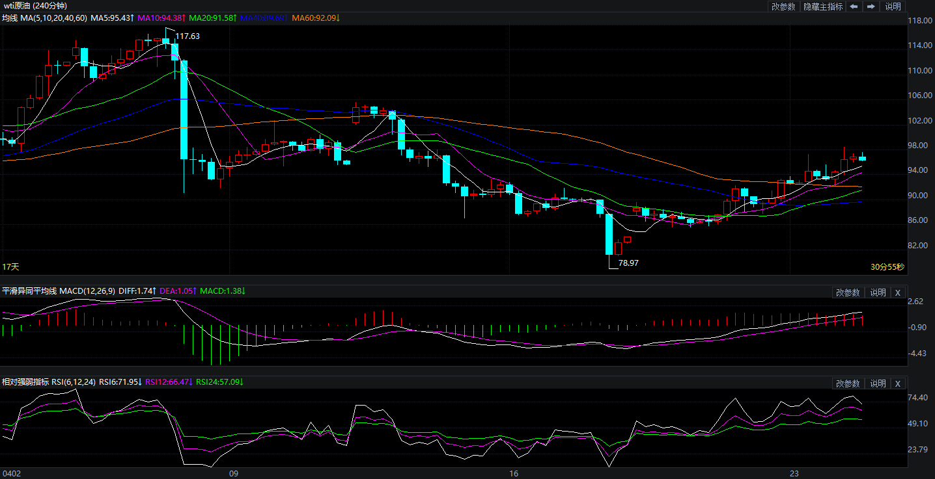The width and height of the screenshot is (935, 479).
Task: Select the MA5 legend label
Action: [x=111, y=18]
